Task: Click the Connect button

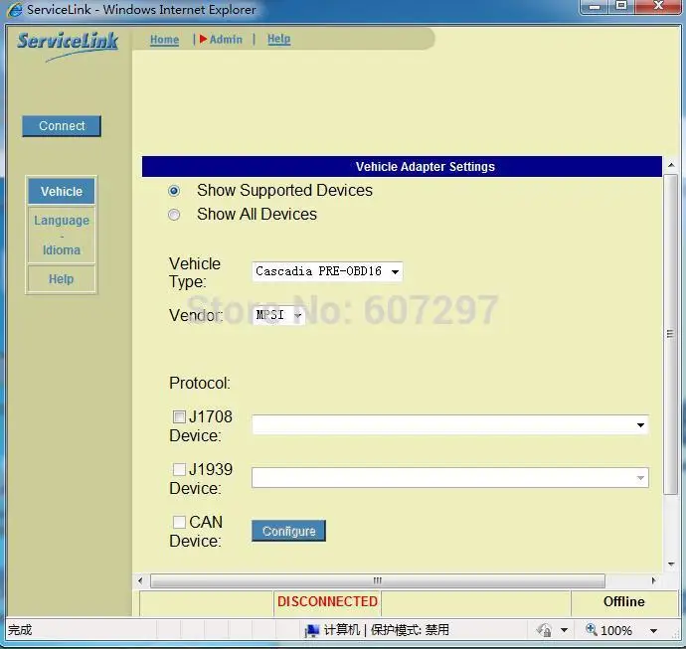Action: click(x=62, y=126)
